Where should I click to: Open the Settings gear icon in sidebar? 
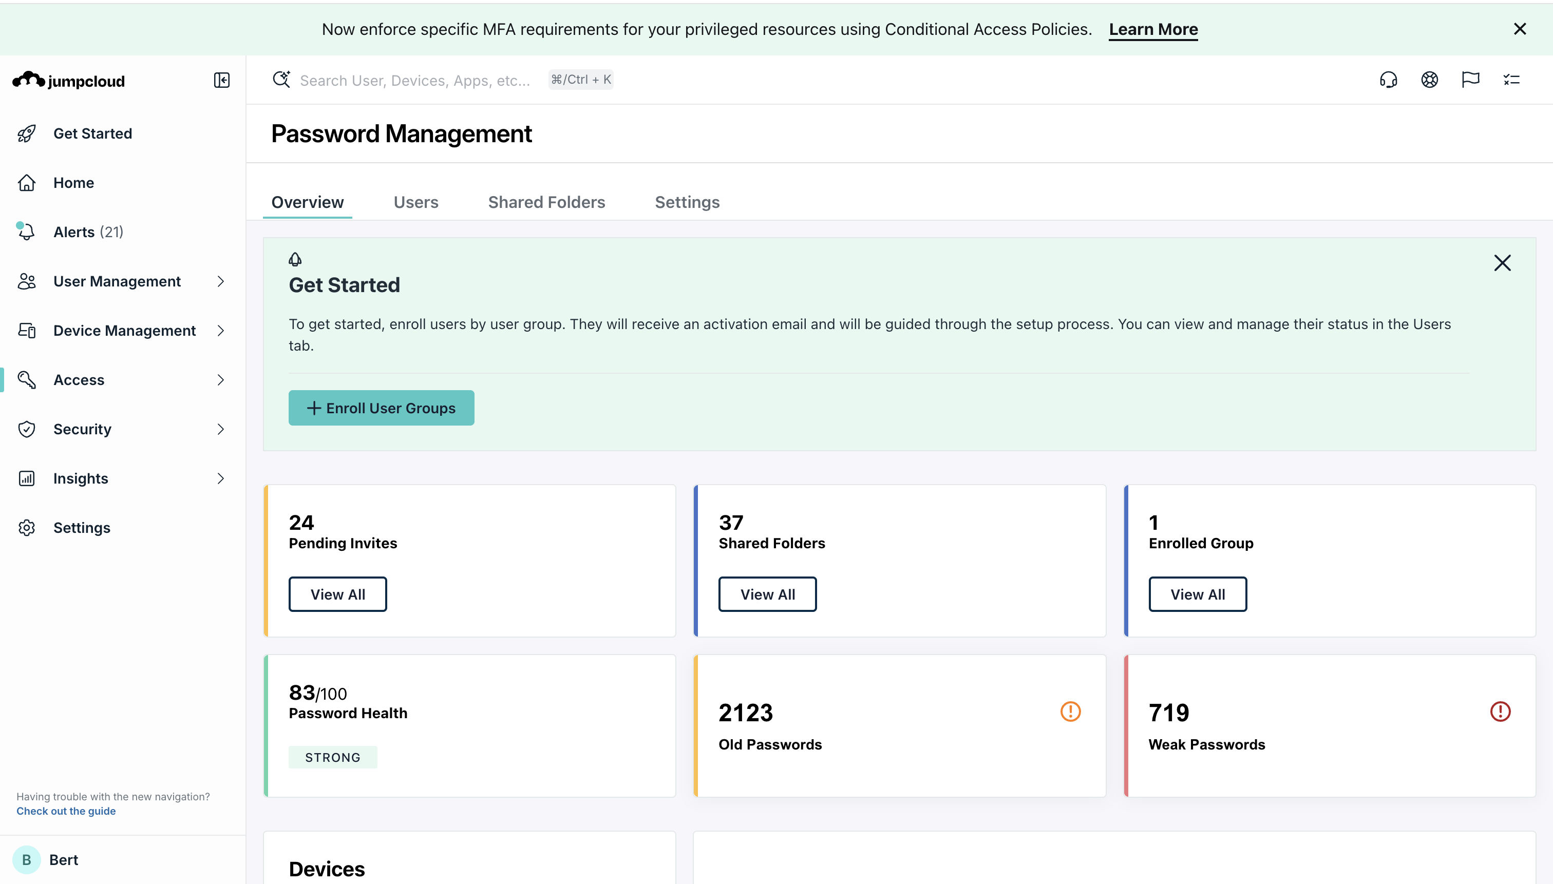26,528
